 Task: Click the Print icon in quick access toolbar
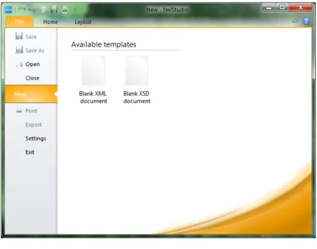point(65,9)
